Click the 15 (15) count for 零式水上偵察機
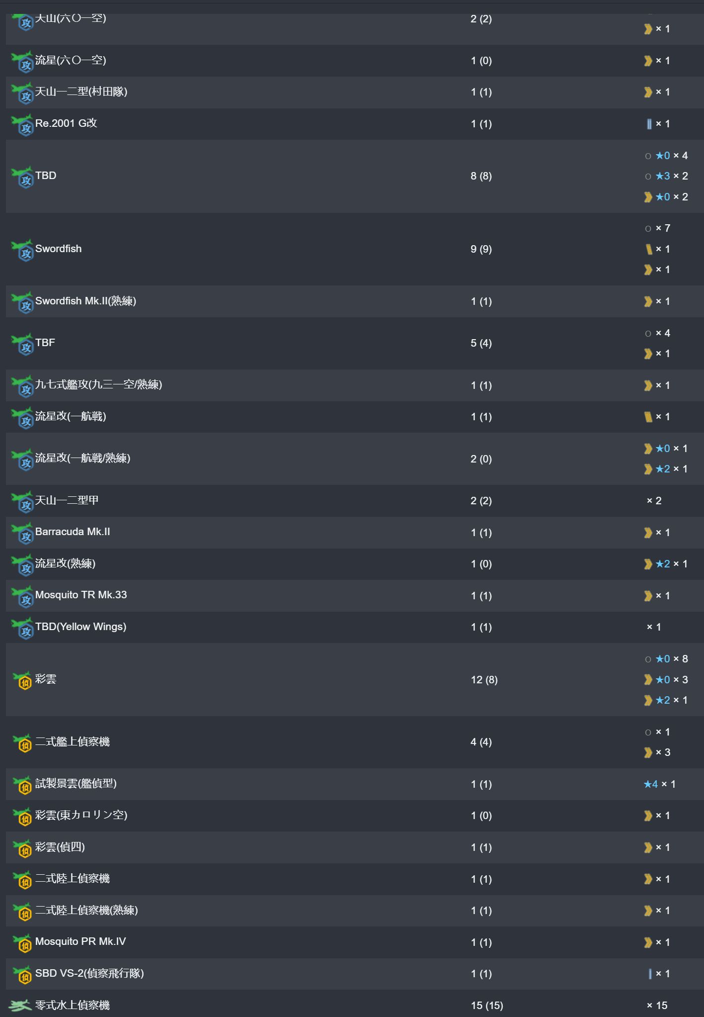The image size is (704, 1017). (x=487, y=1006)
